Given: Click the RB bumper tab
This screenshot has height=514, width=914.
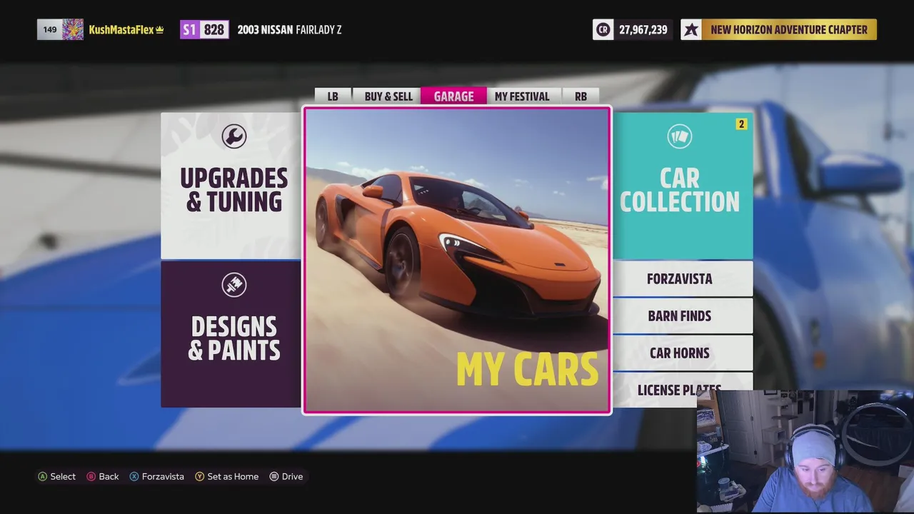Looking at the screenshot, I should click(x=581, y=96).
